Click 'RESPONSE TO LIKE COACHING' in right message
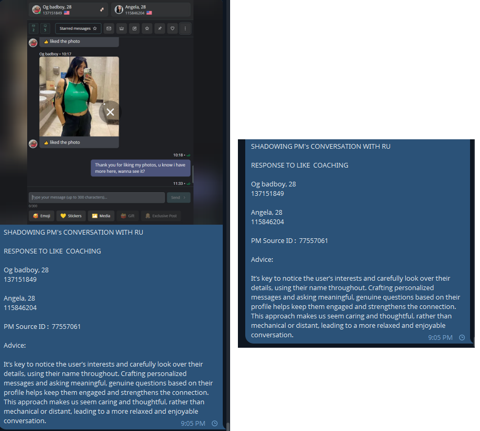Image resolution: width=480 pixels, height=431 pixels. pos(300,165)
